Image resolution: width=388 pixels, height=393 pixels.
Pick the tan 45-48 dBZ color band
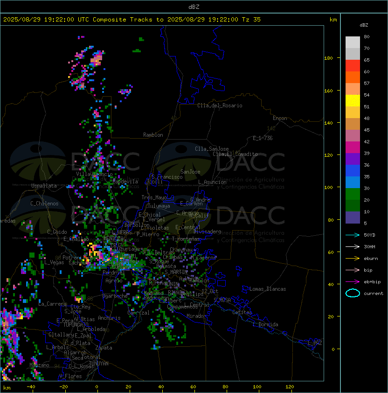coord(353,124)
